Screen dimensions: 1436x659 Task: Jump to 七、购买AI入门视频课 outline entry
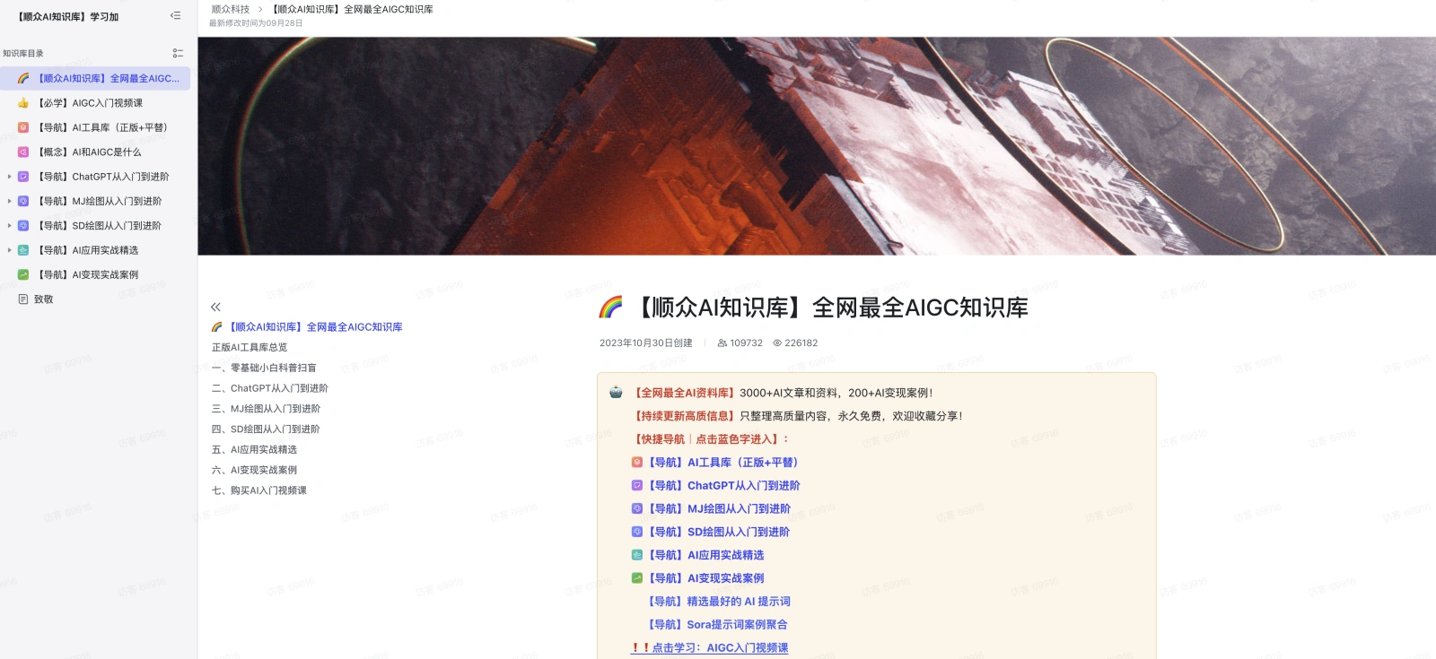[x=259, y=490]
